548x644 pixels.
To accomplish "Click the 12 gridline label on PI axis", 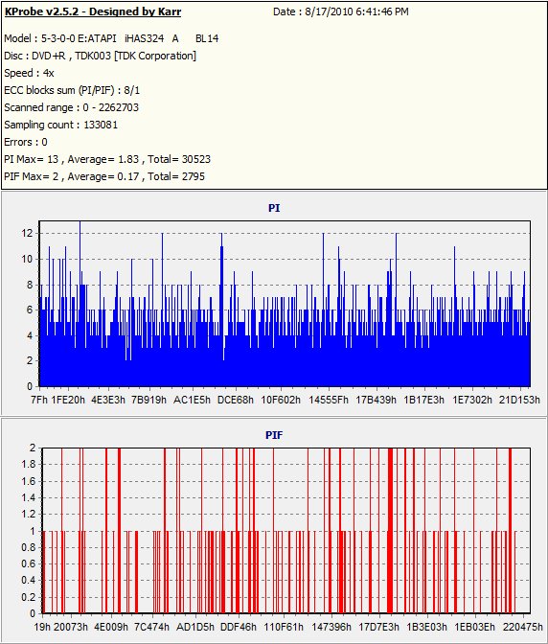I will tap(27, 233).
